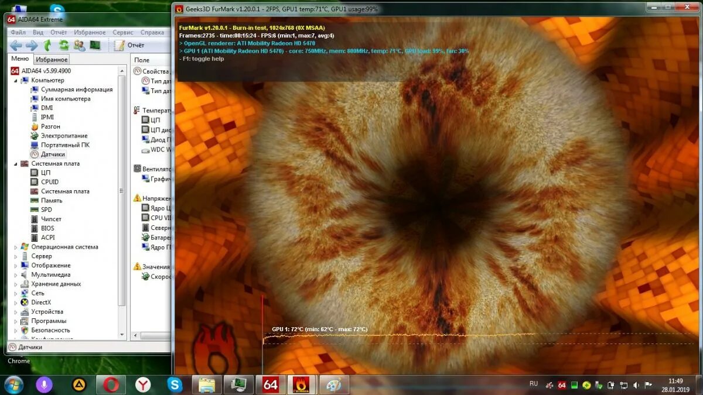Screen dimensions: 703x395
Task: Click the tree scrollbar down arrow
Action: [x=122, y=334]
